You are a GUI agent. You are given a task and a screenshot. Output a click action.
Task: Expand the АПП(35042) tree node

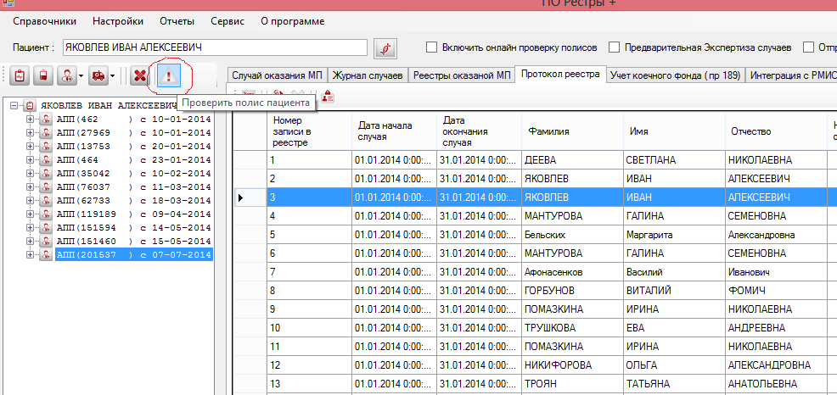click(x=31, y=173)
